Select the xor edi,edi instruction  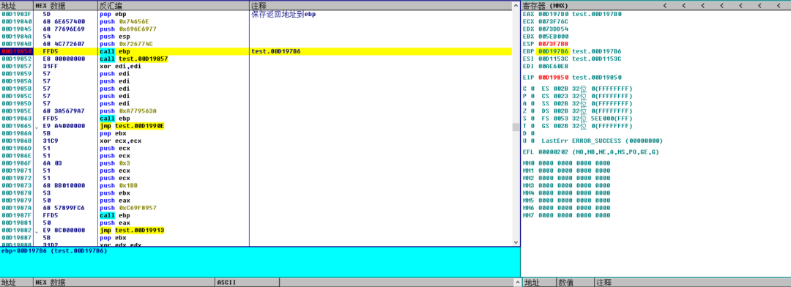(119, 66)
